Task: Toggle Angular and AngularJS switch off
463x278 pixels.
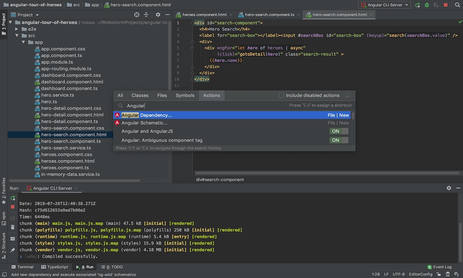Action: [339, 131]
